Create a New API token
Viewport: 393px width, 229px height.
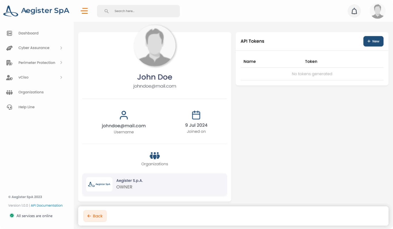click(x=373, y=41)
